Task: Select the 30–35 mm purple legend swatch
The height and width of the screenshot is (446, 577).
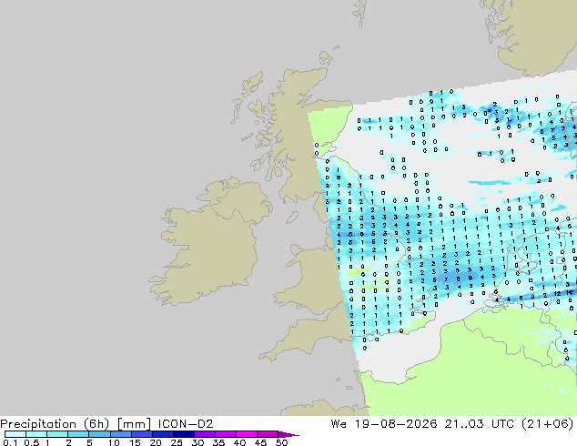Action: [x=204, y=434]
